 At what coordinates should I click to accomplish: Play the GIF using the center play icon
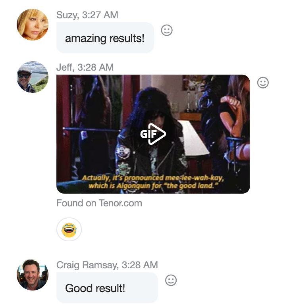pyautogui.click(x=153, y=134)
